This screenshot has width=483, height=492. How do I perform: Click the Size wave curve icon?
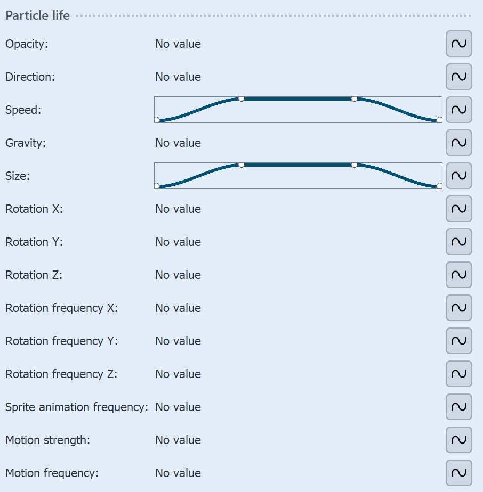click(x=458, y=176)
